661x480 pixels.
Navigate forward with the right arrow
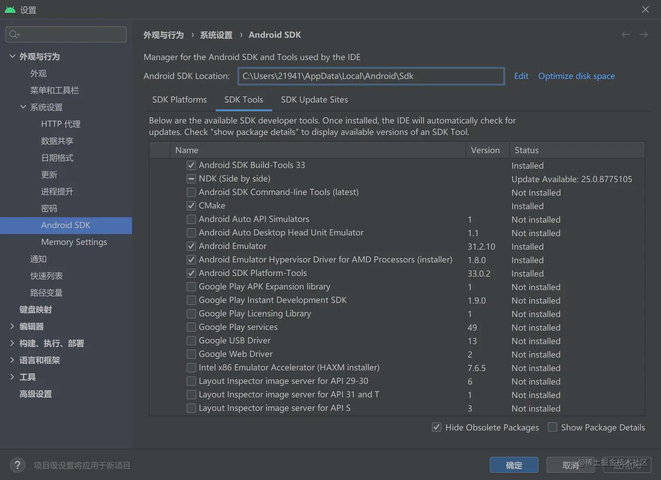(644, 35)
